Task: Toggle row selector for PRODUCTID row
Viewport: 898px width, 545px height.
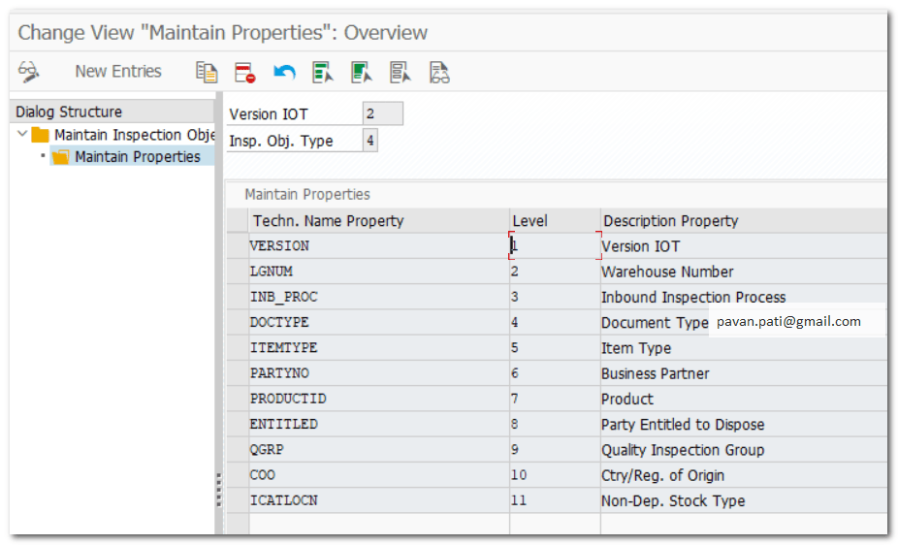Action: pos(237,400)
